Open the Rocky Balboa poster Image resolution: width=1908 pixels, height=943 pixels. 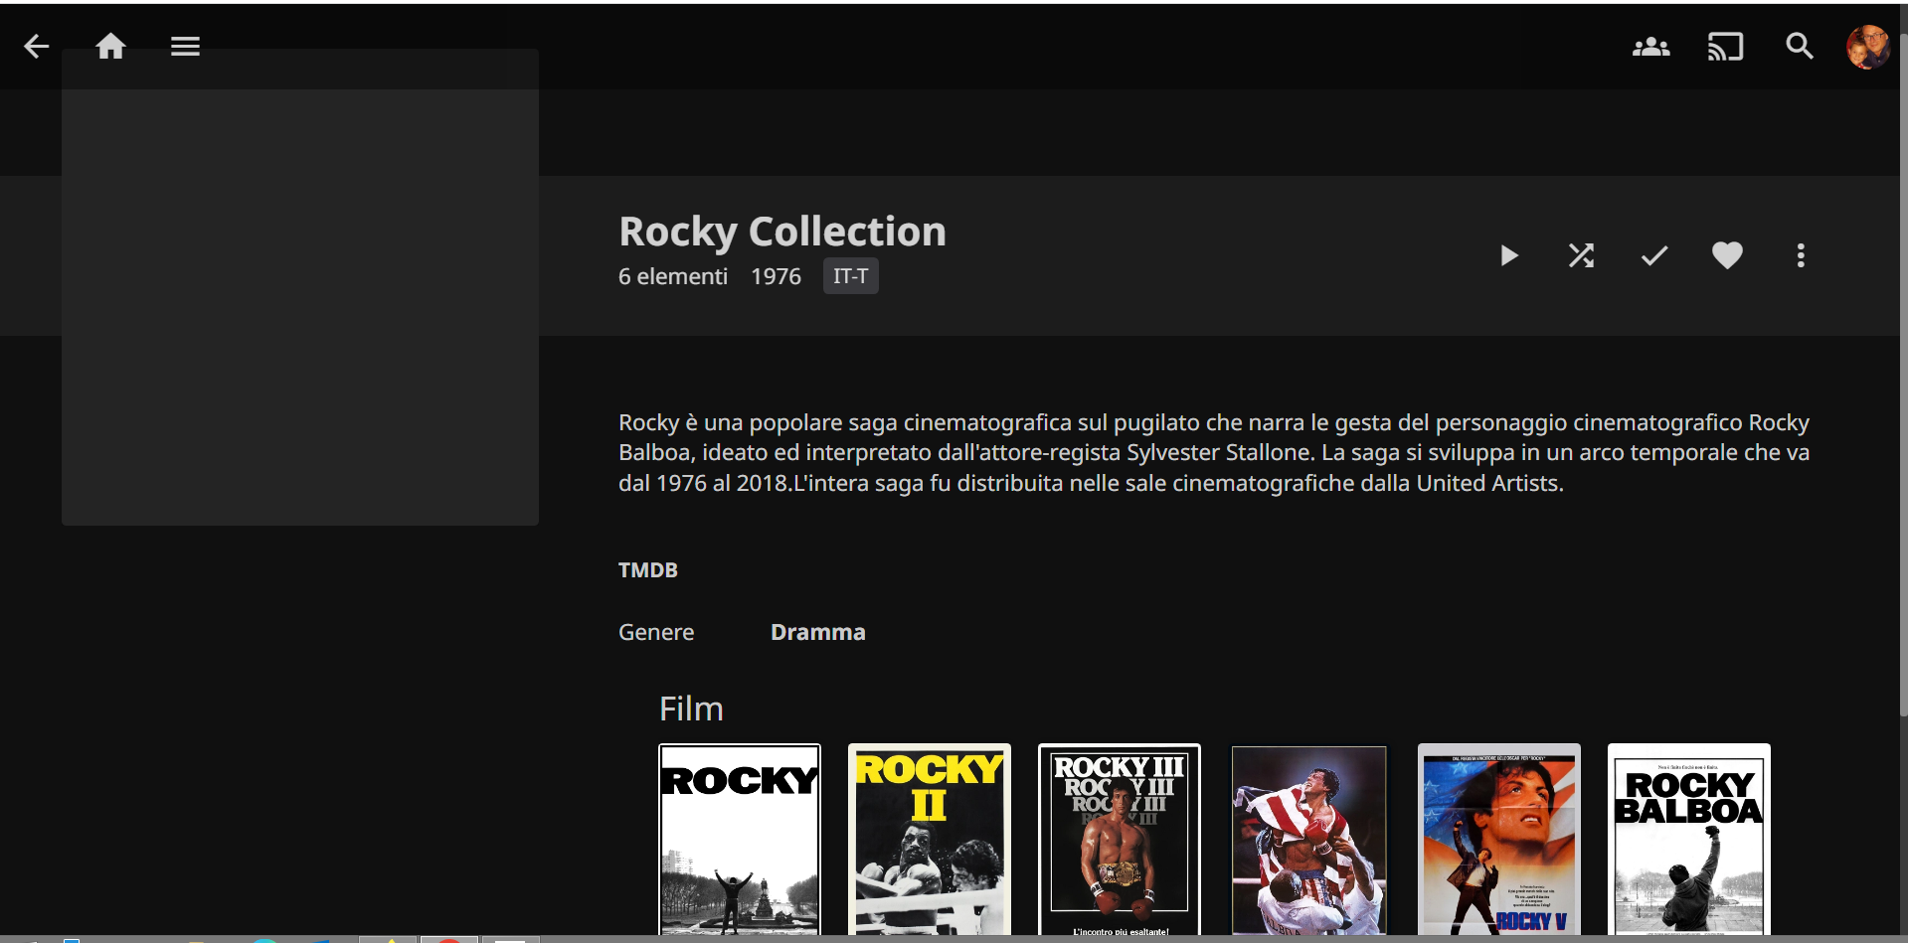pyautogui.click(x=1688, y=840)
